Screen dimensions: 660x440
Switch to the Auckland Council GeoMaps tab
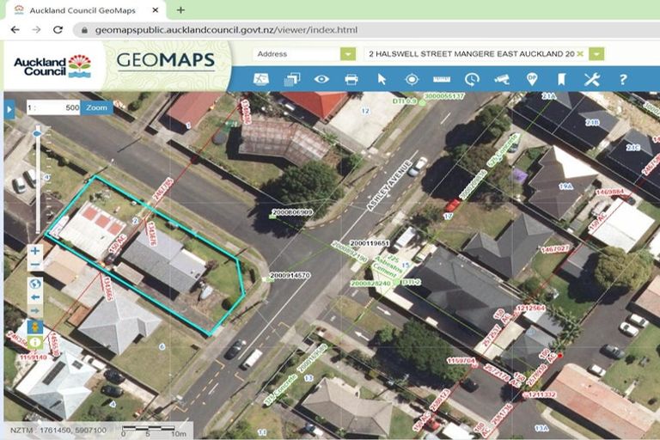pos(82,9)
